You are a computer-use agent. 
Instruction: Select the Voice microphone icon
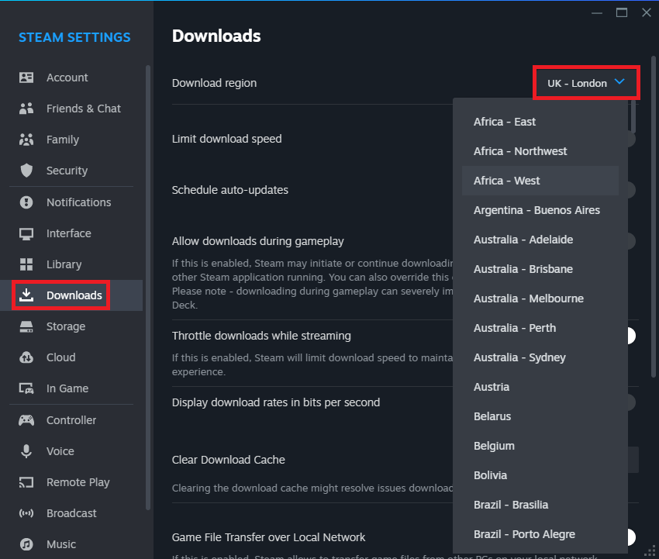[x=25, y=450]
